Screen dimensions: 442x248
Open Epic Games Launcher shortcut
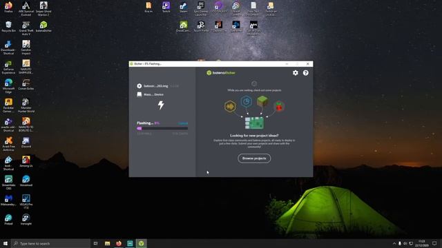(201, 8)
